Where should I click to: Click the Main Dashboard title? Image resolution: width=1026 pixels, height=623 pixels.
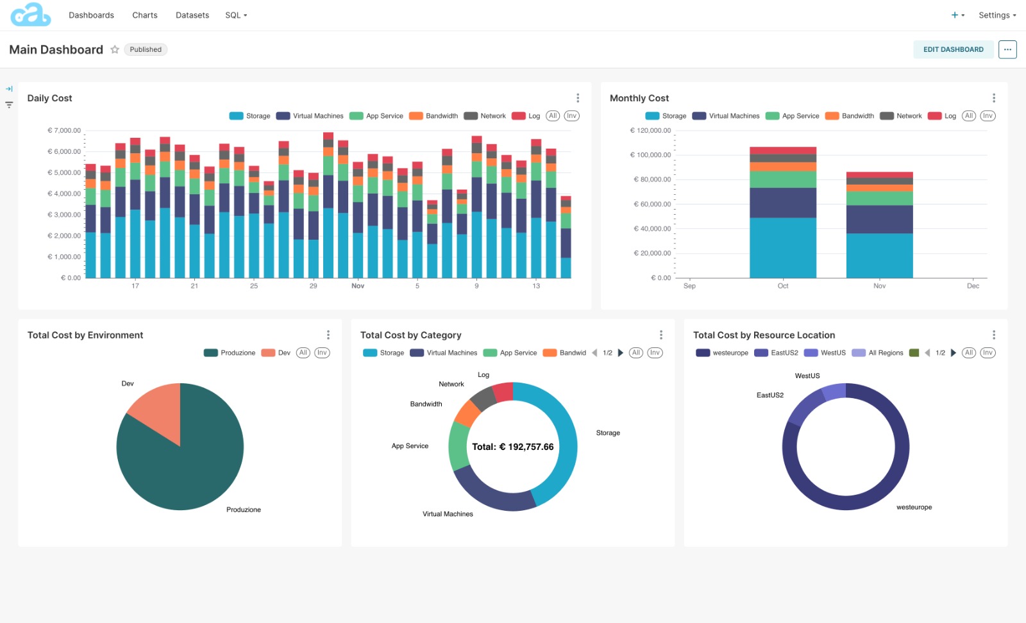tap(56, 49)
